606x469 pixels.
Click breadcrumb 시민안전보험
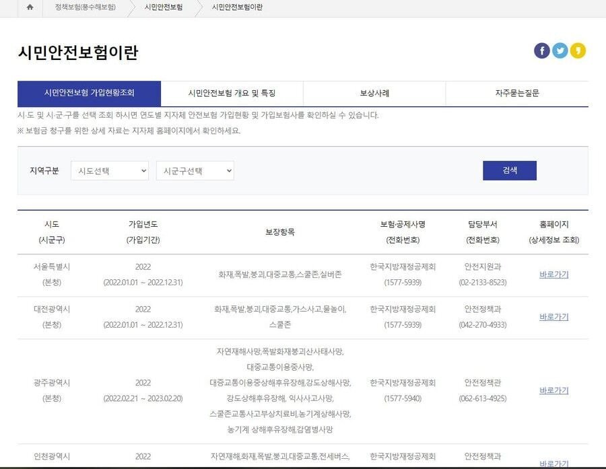(164, 7)
